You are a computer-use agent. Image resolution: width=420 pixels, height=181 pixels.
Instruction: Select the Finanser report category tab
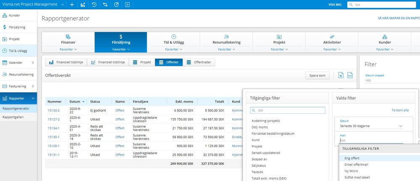click(68, 39)
